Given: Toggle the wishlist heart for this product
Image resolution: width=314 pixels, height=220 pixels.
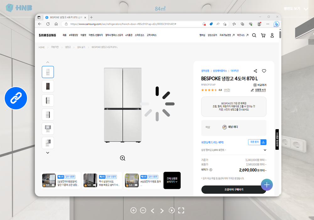Looking at the screenshot, I should pos(264,71).
